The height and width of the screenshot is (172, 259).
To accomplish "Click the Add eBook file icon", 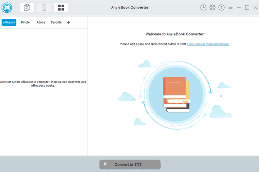I will pos(27,8).
